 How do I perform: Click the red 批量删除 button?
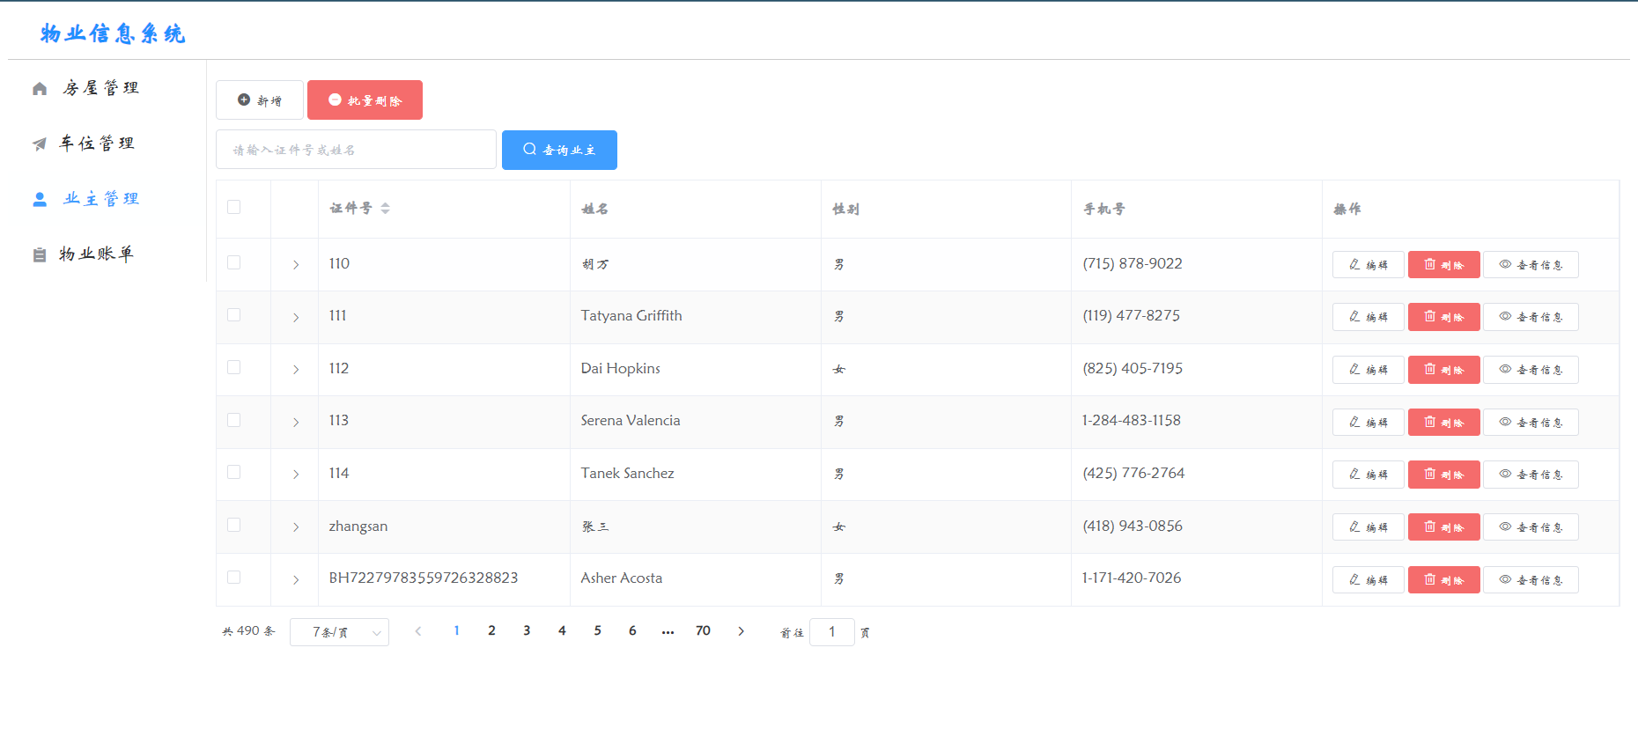[x=365, y=100]
